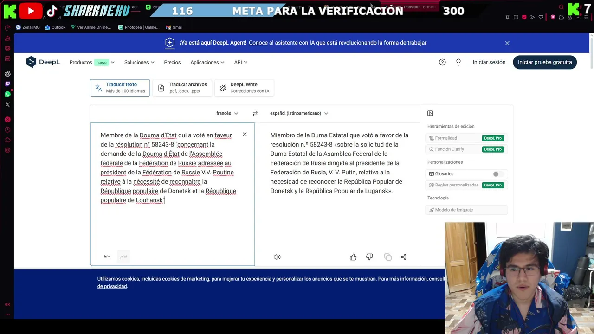
Task: Click Iniciar prueba gratuita button
Action: [545, 62]
